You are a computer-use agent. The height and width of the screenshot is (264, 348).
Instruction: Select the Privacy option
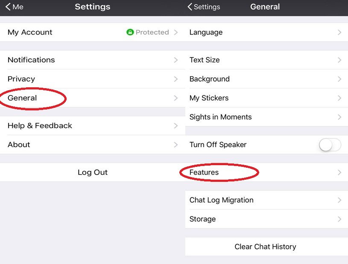click(x=21, y=79)
